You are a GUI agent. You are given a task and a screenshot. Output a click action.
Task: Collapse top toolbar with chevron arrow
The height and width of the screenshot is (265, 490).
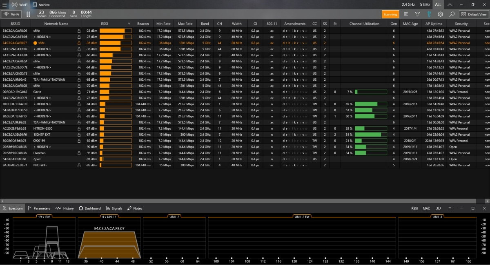(450, 4)
